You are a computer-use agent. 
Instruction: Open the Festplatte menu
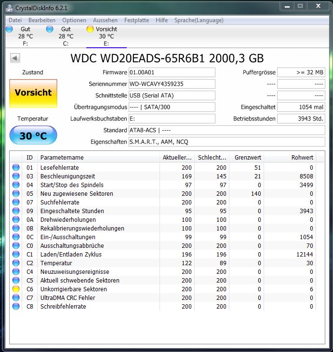[136, 20]
